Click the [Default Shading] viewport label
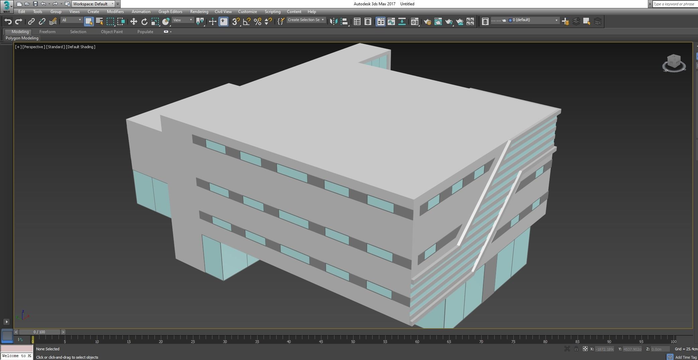 [x=81, y=47]
